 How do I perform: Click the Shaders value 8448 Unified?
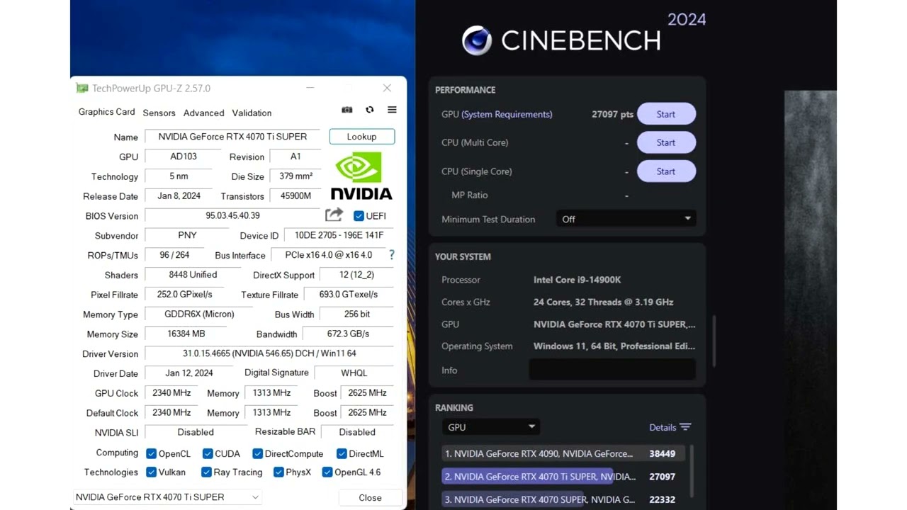tap(193, 274)
